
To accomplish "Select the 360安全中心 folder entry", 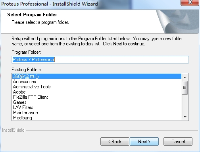I will click(97, 76).
